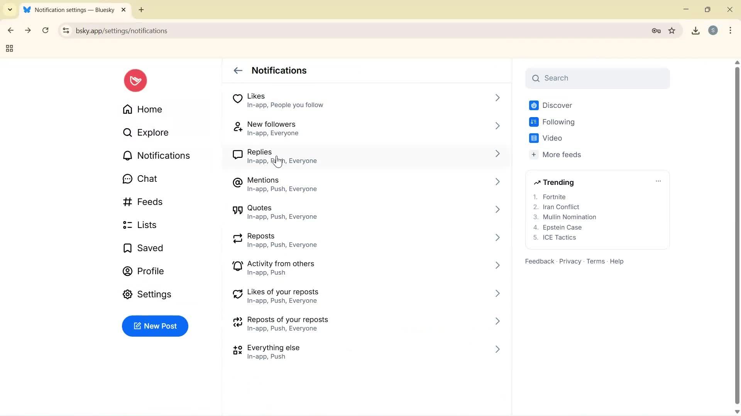Viewport: 741px width, 416px height.
Task: Open the Privacy link in footer
Action: click(x=570, y=261)
